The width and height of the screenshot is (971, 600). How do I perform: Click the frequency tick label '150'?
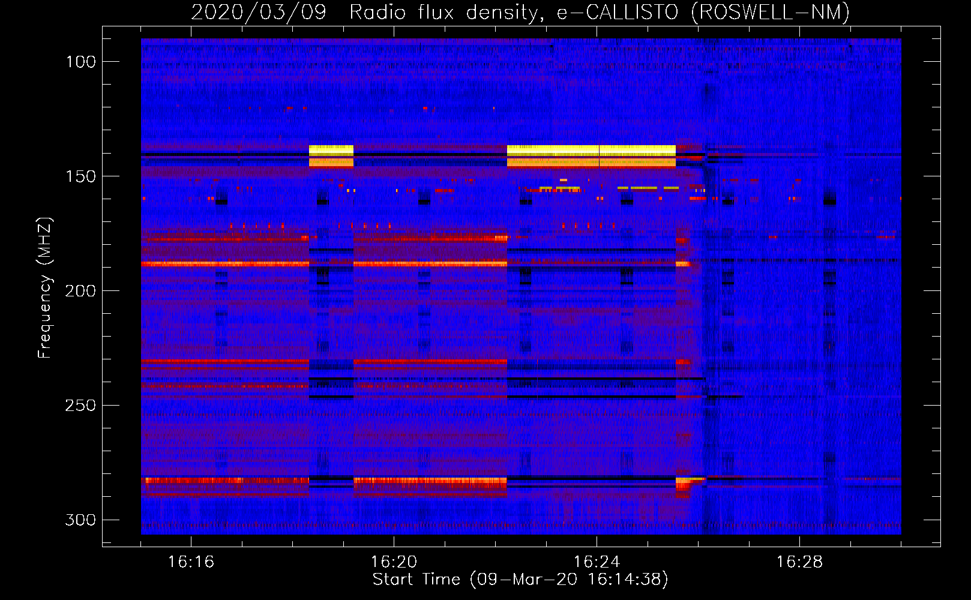tap(80, 176)
